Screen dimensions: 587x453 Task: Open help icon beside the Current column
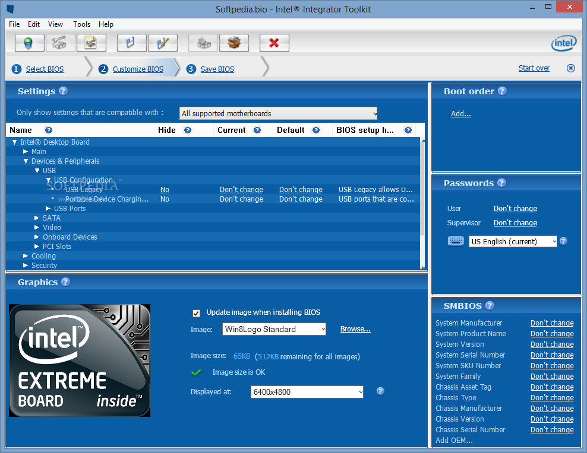(257, 130)
